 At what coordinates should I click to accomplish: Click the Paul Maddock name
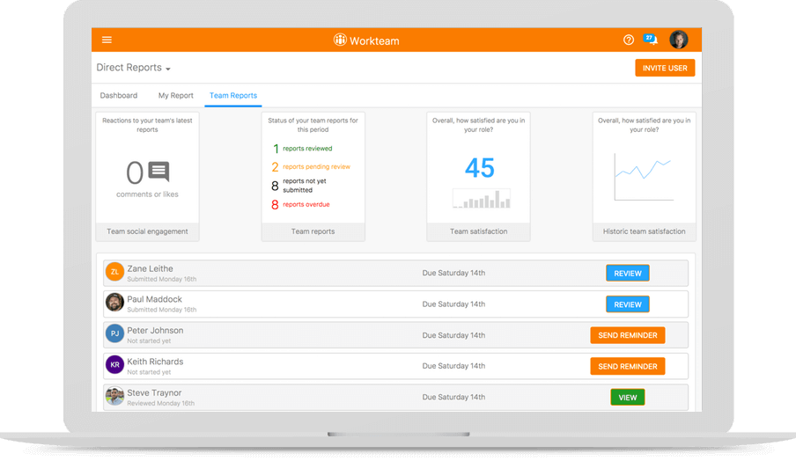(x=154, y=299)
